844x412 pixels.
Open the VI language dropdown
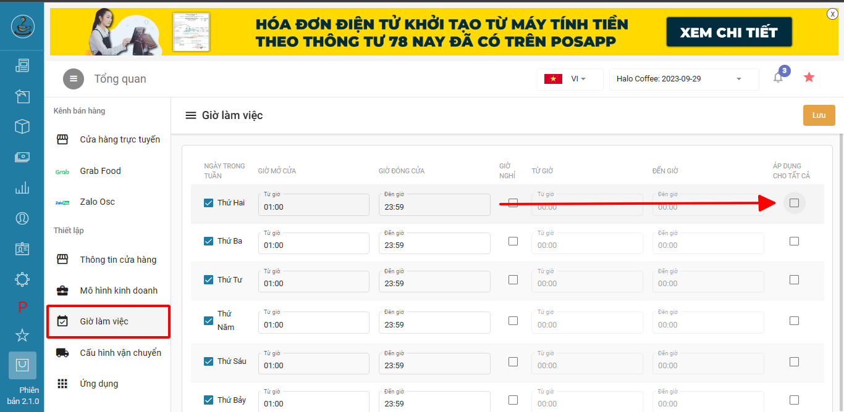tap(570, 79)
